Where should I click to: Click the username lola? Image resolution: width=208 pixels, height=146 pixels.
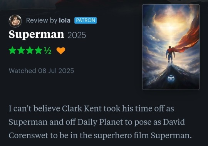65,20
